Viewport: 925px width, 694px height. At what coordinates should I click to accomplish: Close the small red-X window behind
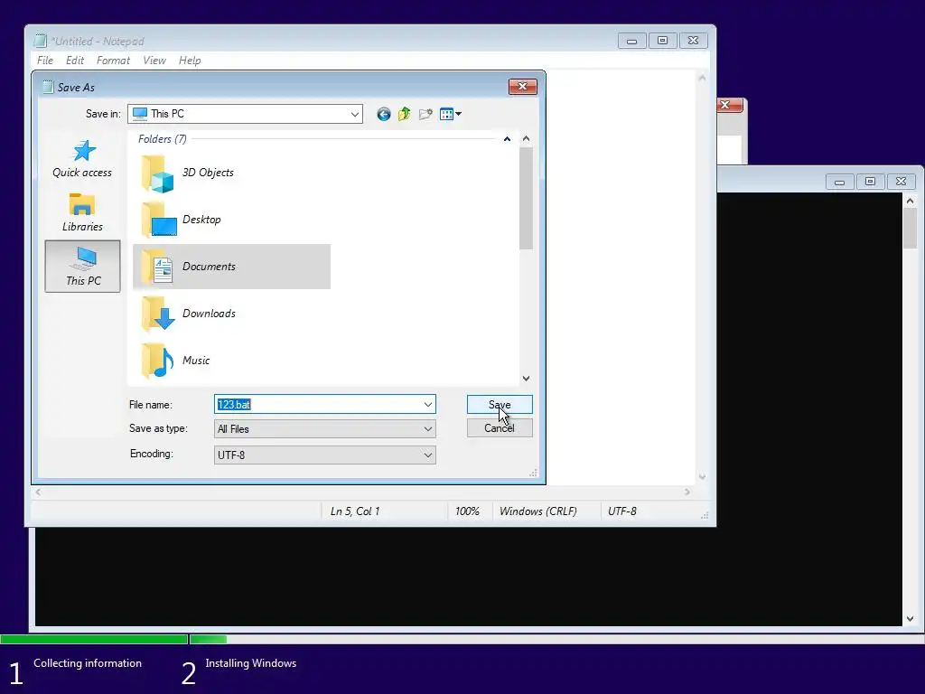(x=730, y=105)
